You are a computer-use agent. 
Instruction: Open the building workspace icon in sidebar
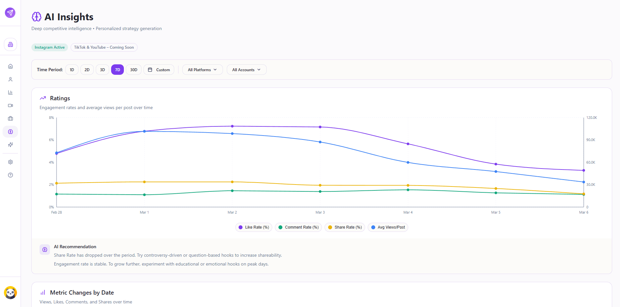[10, 44]
